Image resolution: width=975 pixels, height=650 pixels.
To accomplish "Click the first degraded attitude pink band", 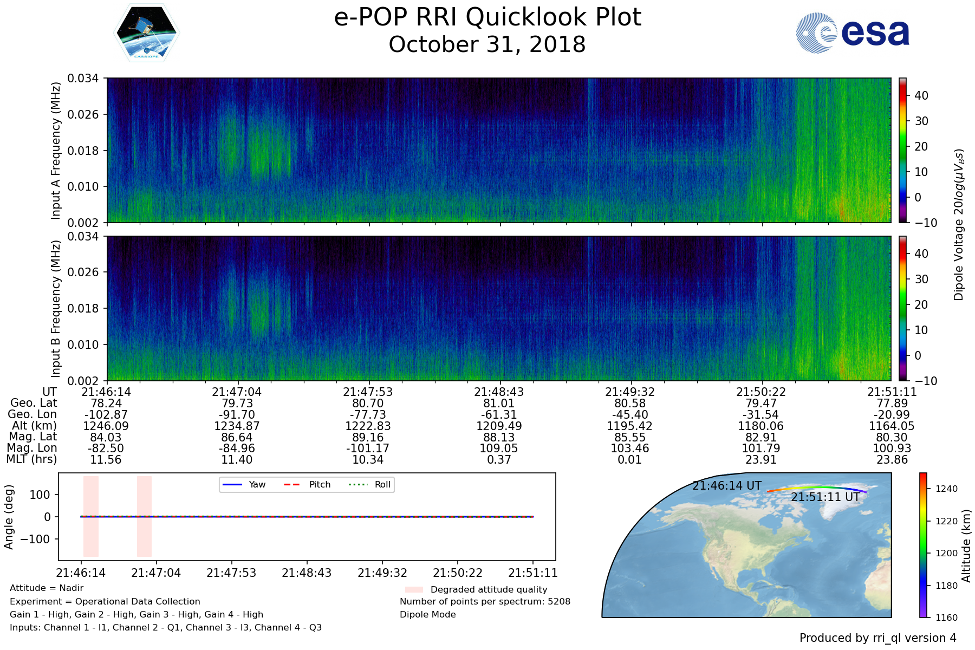I will pyautogui.click(x=91, y=516).
